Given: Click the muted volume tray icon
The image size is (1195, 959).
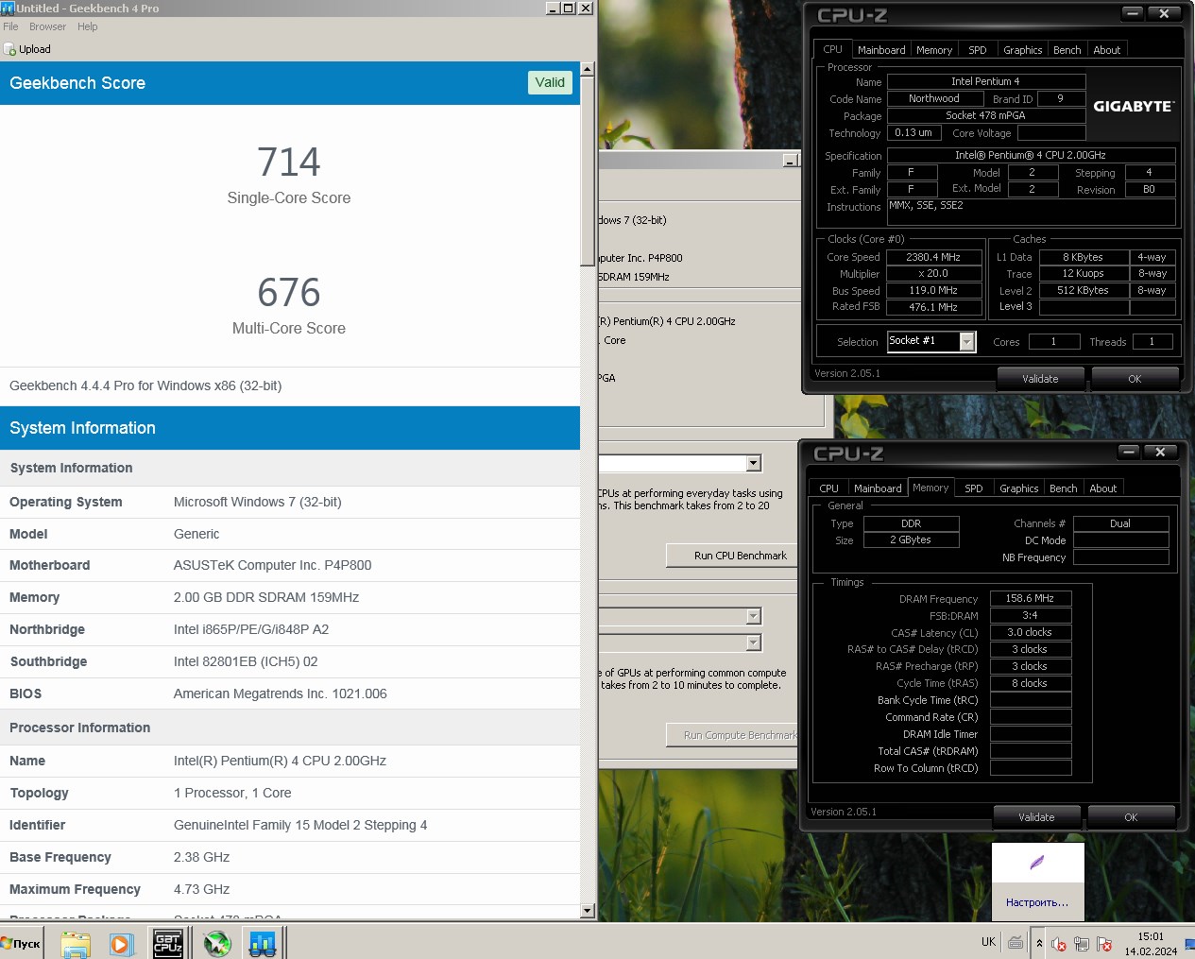Looking at the screenshot, I should [x=1059, y=943].
